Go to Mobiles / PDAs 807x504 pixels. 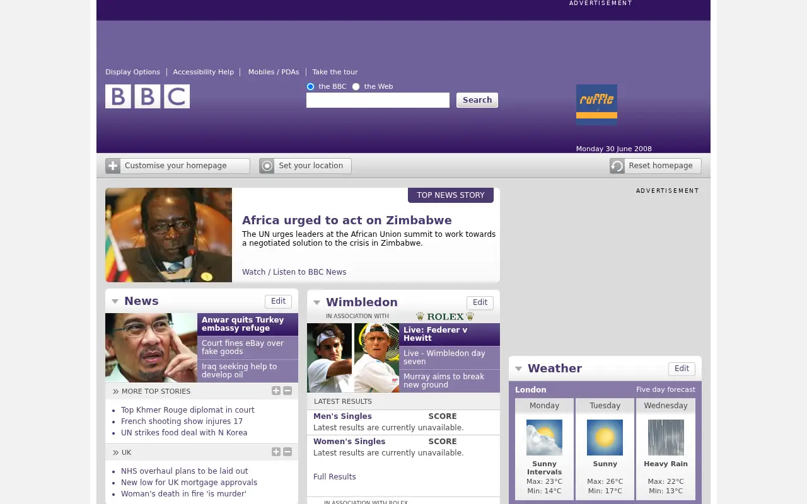click(x=274, y=72)
